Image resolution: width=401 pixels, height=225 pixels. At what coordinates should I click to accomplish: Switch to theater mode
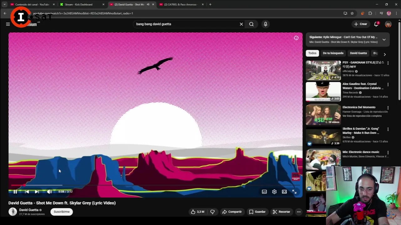pos(284,192)
